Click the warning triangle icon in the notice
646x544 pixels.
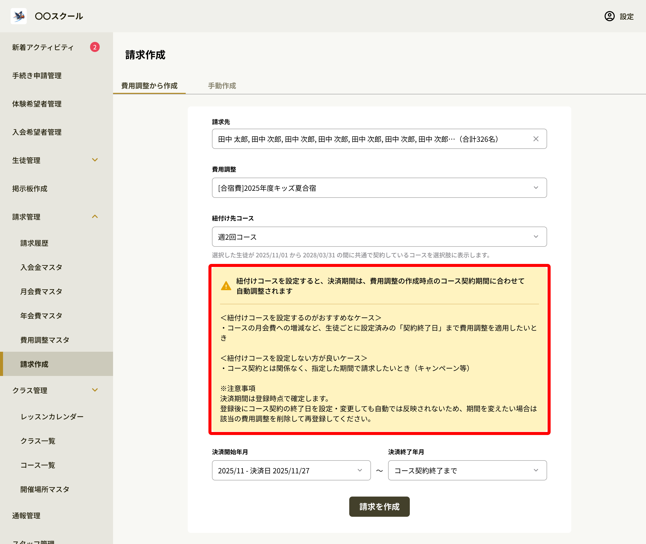coord(226,286)
